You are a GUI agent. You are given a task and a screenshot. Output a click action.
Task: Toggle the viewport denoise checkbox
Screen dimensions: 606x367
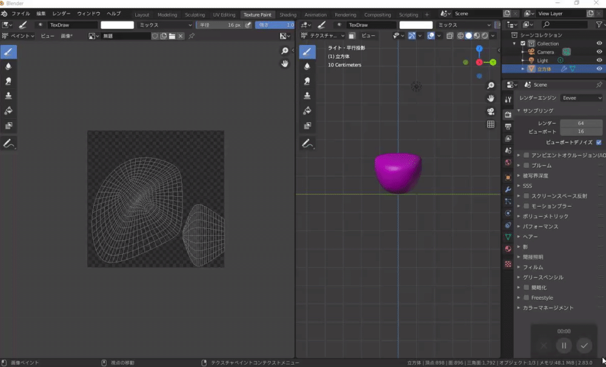(x=599, y=142)
